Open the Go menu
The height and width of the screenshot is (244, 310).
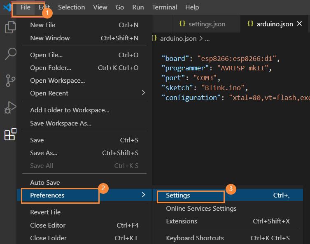pos(120,7)
